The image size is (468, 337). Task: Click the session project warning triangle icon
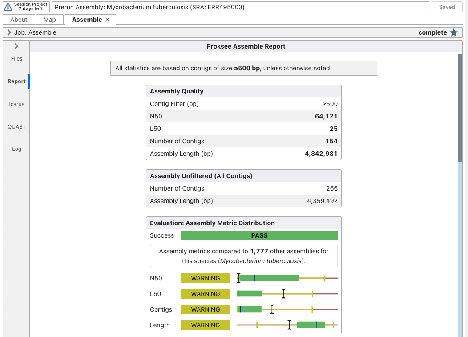click(x=8, y=7)
